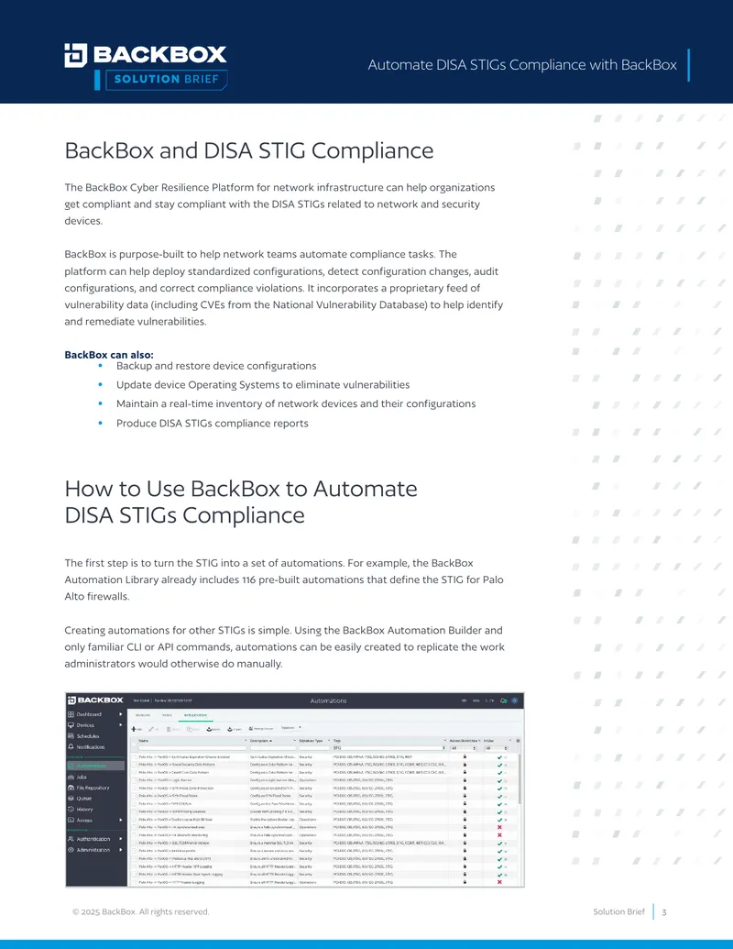
Task: Open the History clock icon
Action: click(71, 810)
